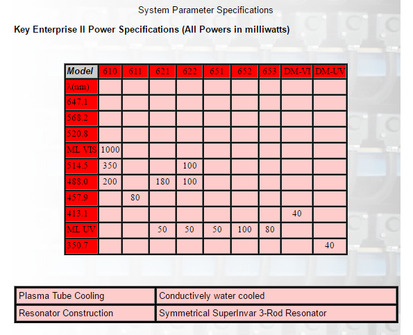The height and width of the screenshot is (335, 413).
Task: Select the '200' value in the 488.0 row
Action: pyautogui.click(x=110, y=182)
